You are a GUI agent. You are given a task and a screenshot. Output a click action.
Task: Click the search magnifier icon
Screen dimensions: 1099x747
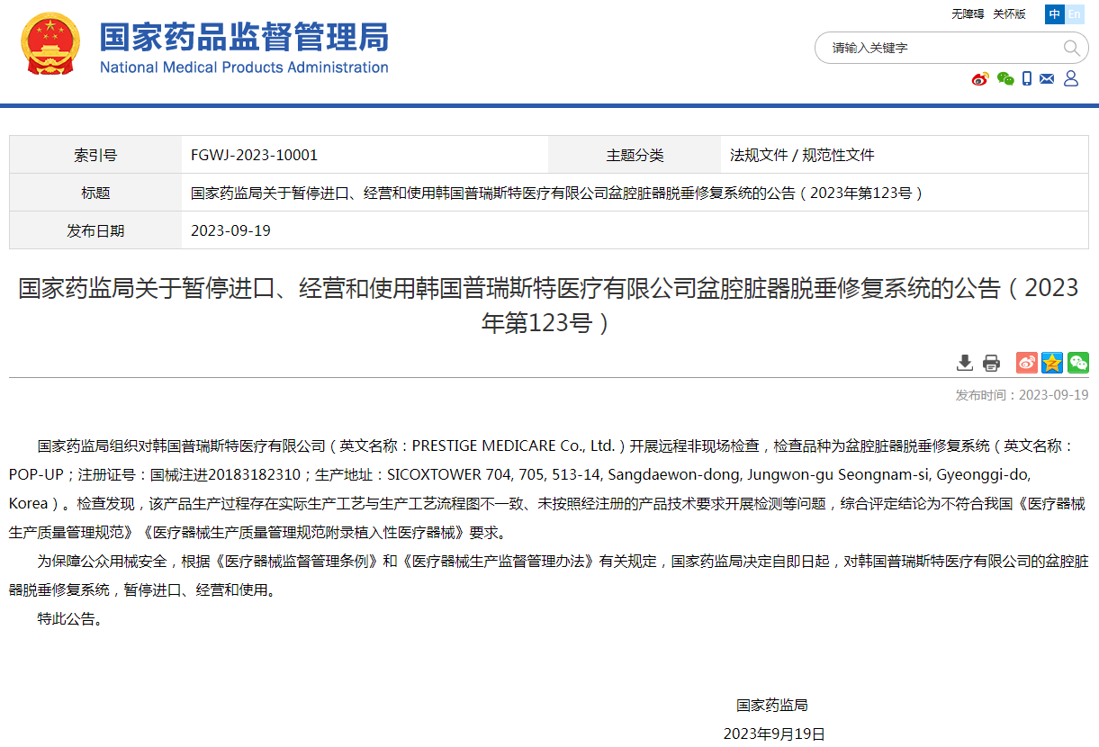1071,48
